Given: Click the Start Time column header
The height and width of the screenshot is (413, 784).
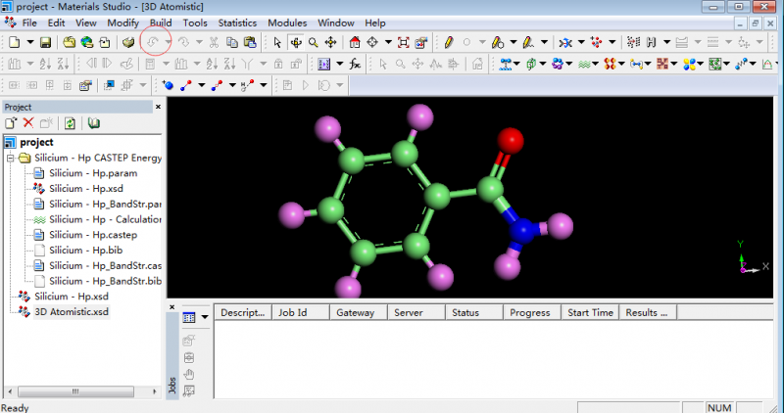Looking at the screenshot, I should (590, 313).
